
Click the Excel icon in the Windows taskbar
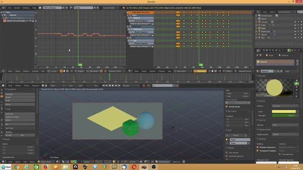[36, 167]
